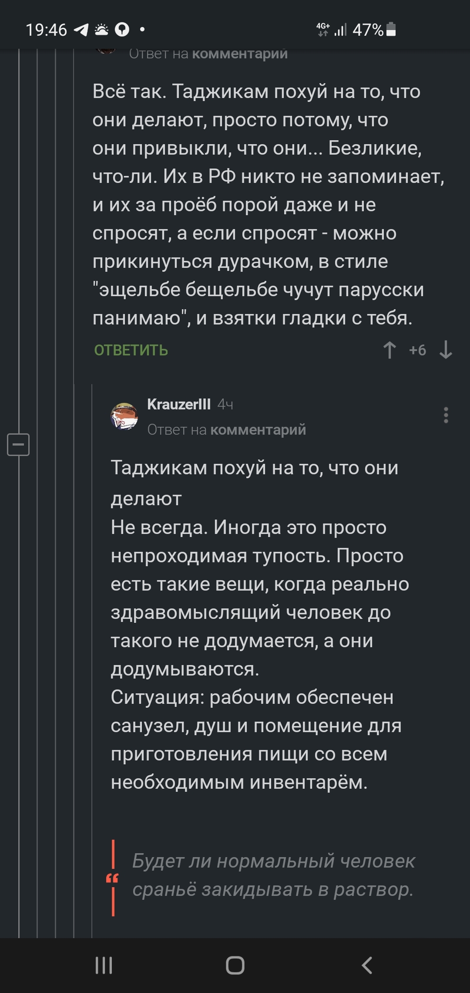Downvote the comment rated +6
This screenshot has width=470, height=993.
click(446, 350)
